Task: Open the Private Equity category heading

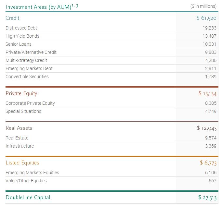Action: tap(21, 93)
